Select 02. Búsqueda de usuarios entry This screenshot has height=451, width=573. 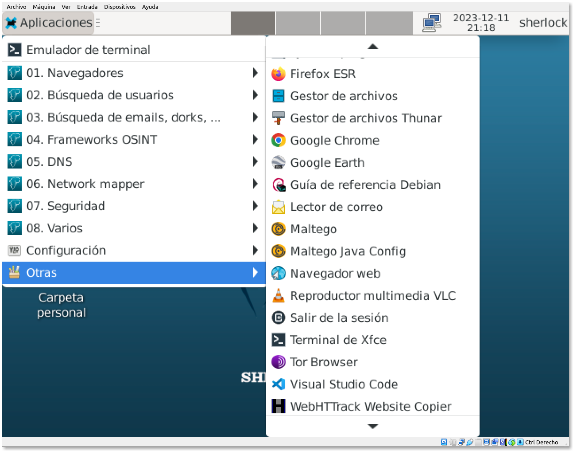(134, 95)
